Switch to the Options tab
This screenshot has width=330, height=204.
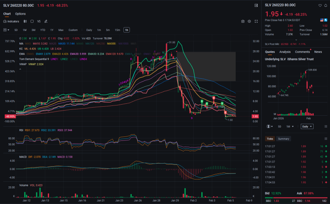point(20,14)
